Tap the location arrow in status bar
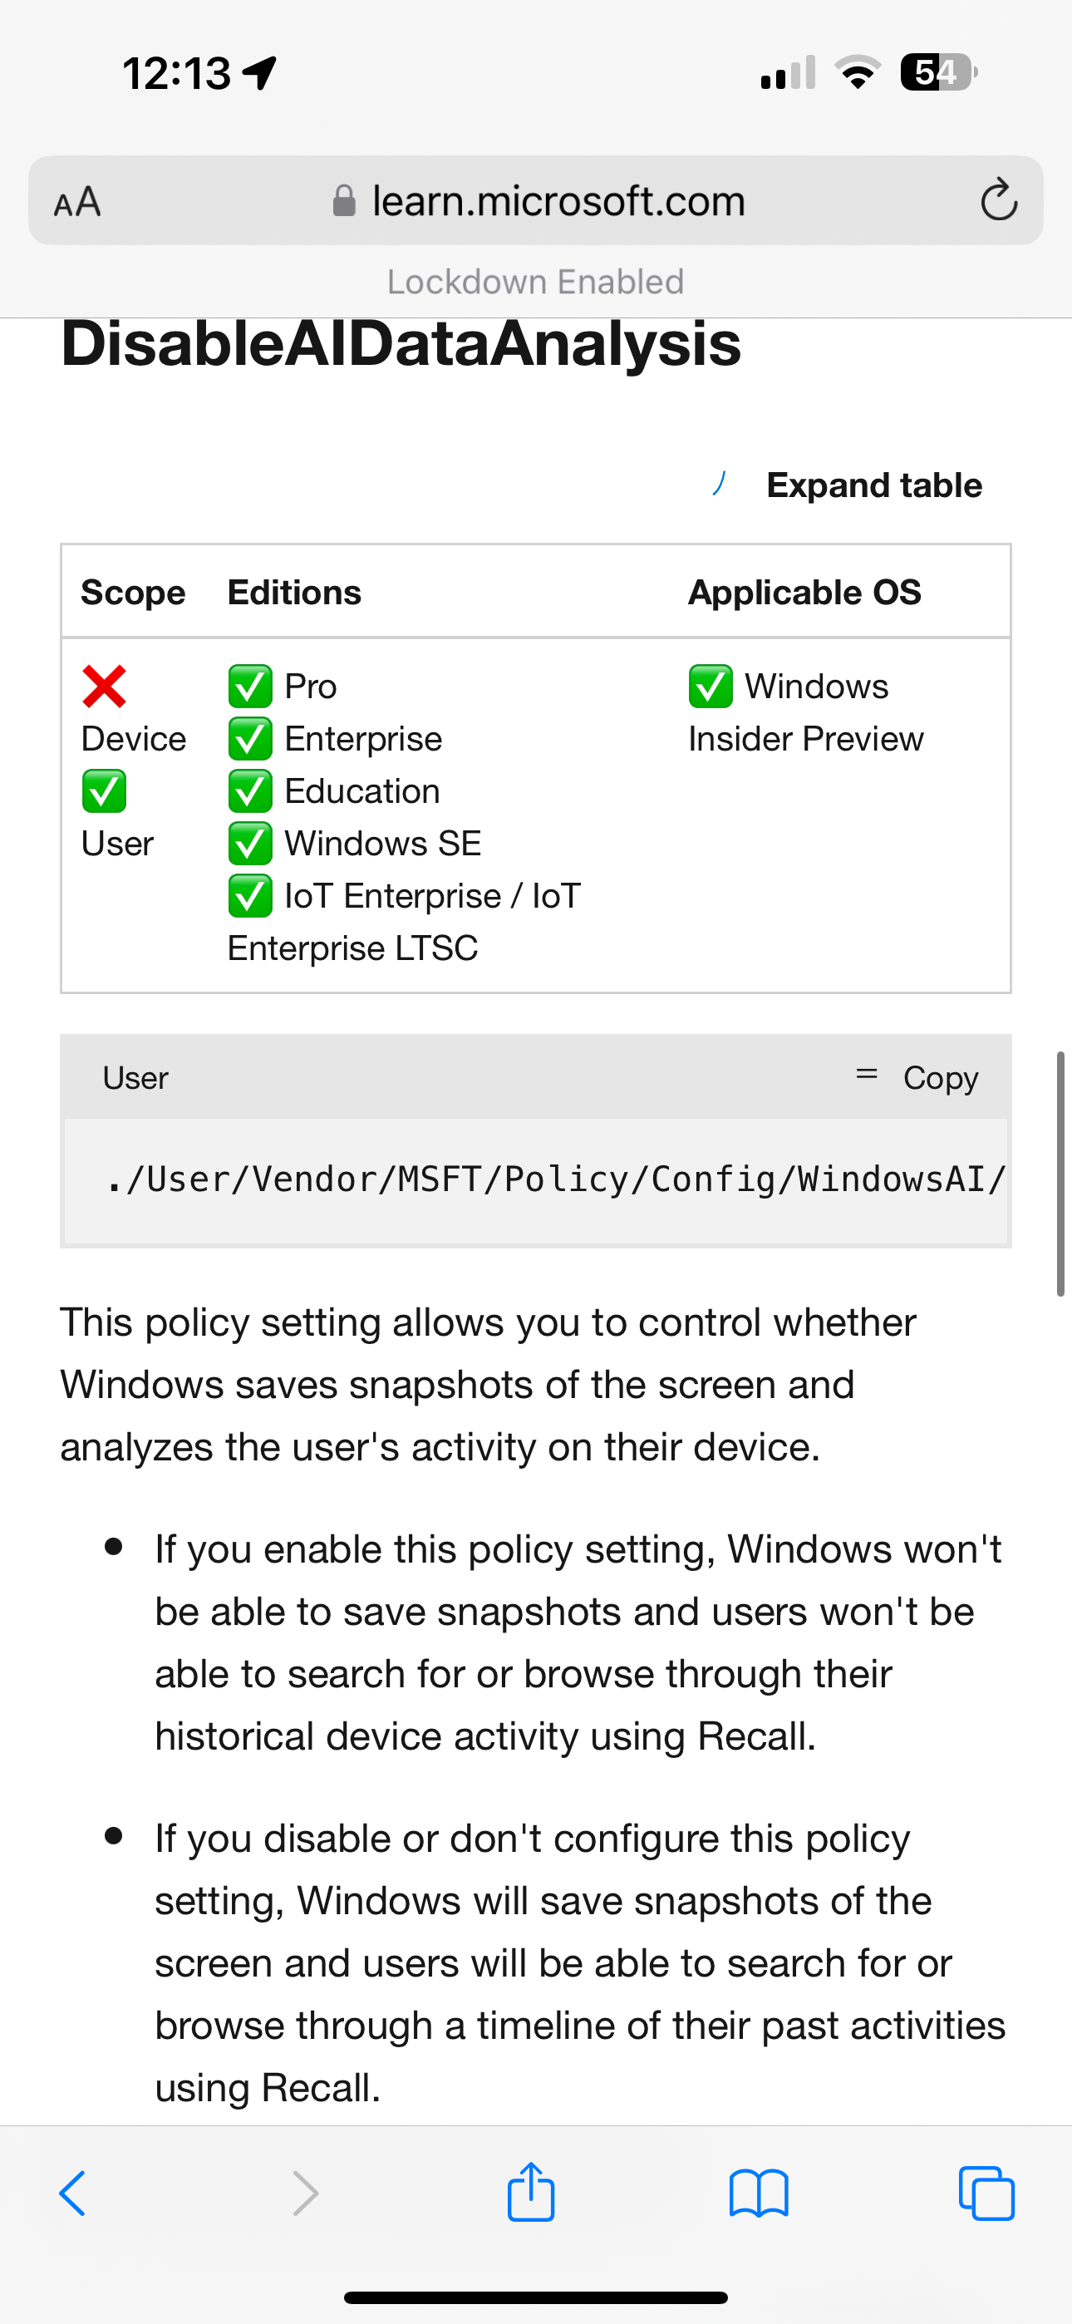 pos(260,73)
